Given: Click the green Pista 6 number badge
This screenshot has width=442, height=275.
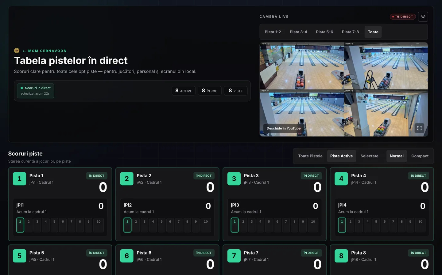Looking at the screenshot, I should 127,256.
